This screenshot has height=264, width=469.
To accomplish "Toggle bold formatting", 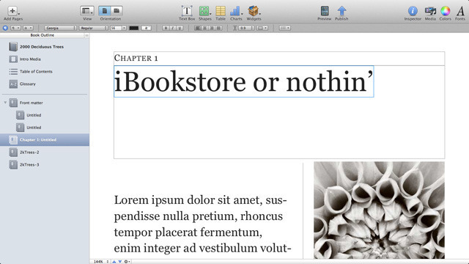I will click(166, 28).
